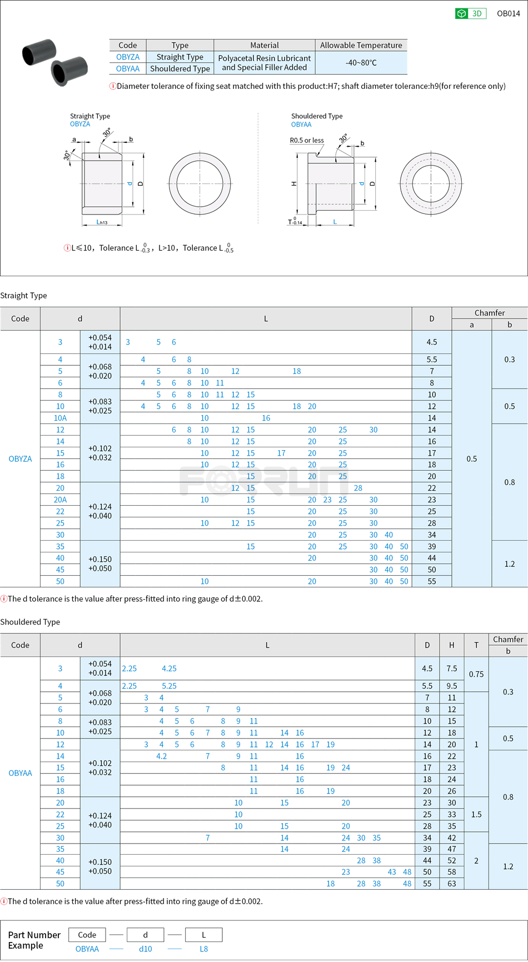Click the OB014 page code
Image resolution: width=528 pixels, height=962 pixels.
[x=509, y=13]
